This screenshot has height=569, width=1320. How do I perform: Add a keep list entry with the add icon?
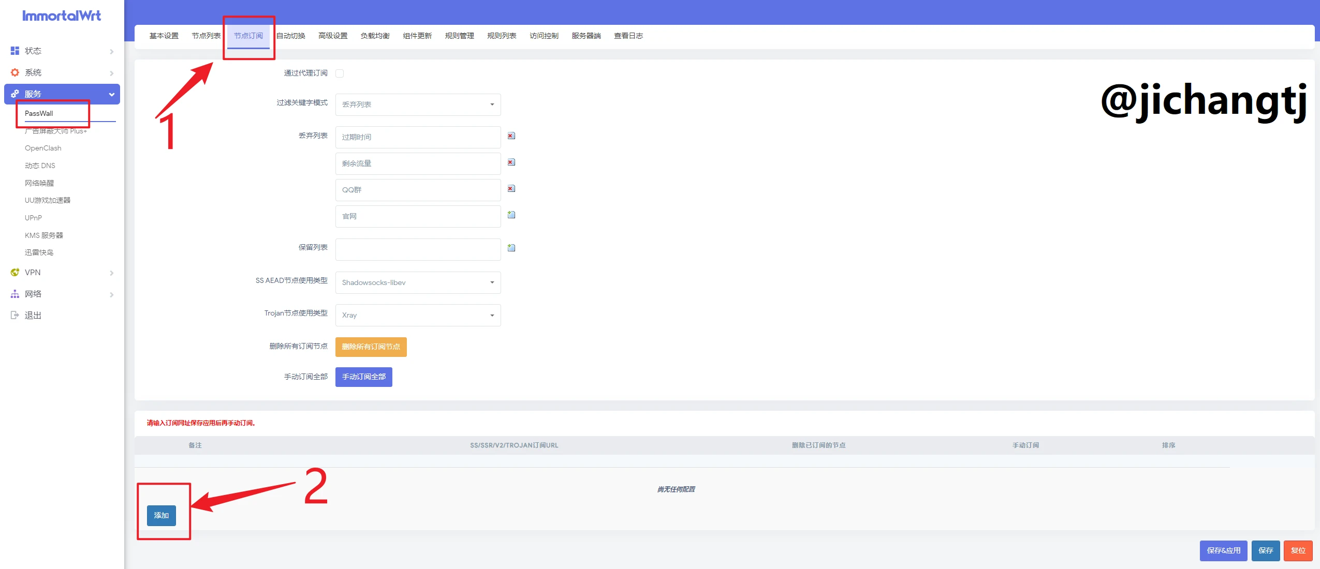(511, 248)
